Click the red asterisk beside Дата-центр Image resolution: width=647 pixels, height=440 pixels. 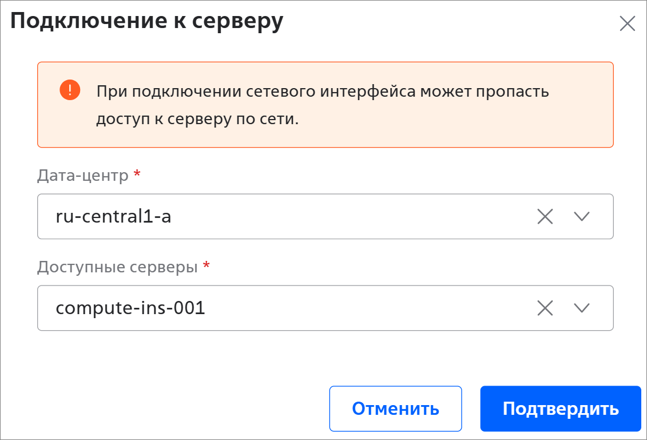point(137,174)
